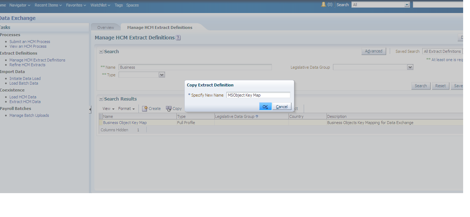Collapse the Search Results section chevron
Viewport: 470px width, 217px height.
point(101,99)
